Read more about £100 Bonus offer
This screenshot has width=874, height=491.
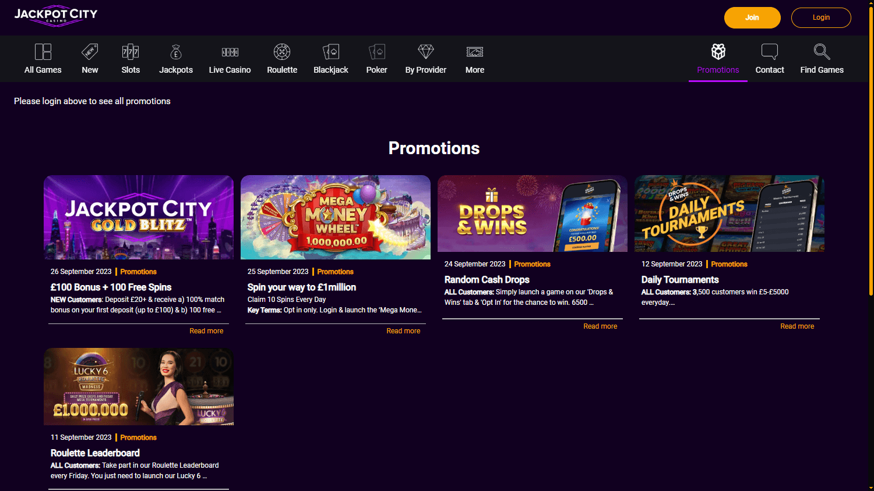coord(206,331)
